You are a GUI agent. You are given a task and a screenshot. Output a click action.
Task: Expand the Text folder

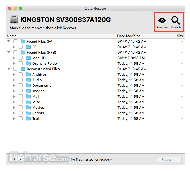(x=14, y=118)
